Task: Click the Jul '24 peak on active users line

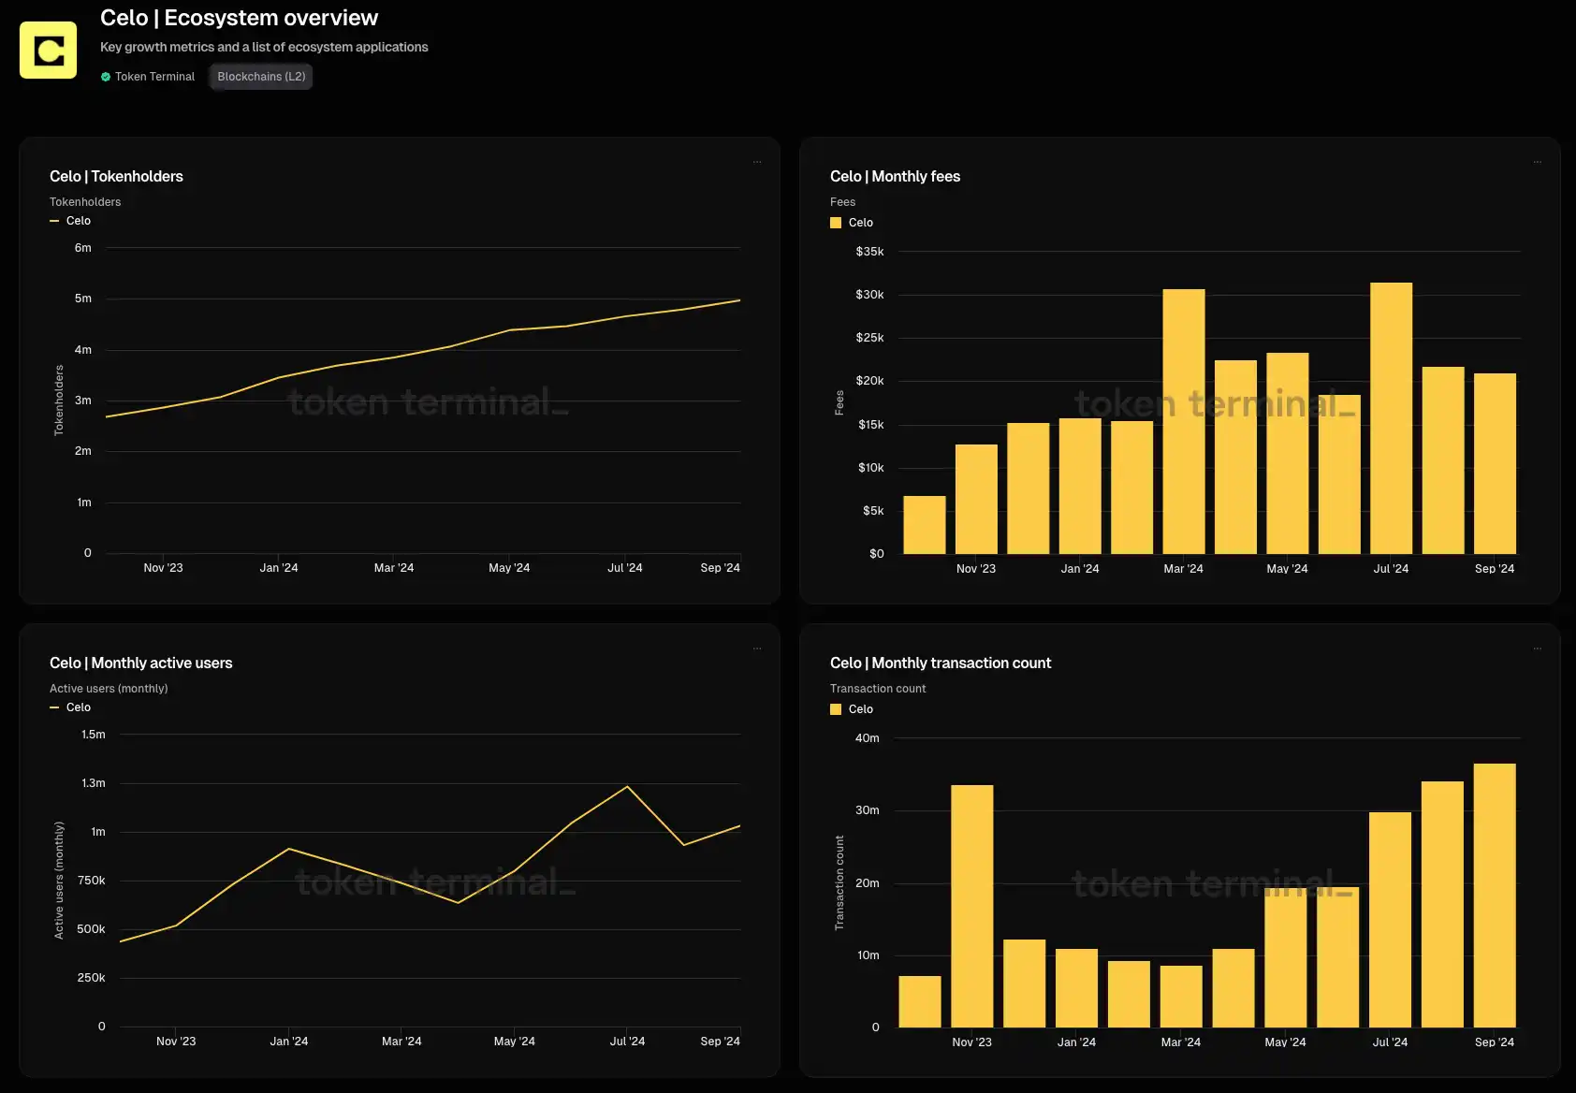Action: [627, 786]
